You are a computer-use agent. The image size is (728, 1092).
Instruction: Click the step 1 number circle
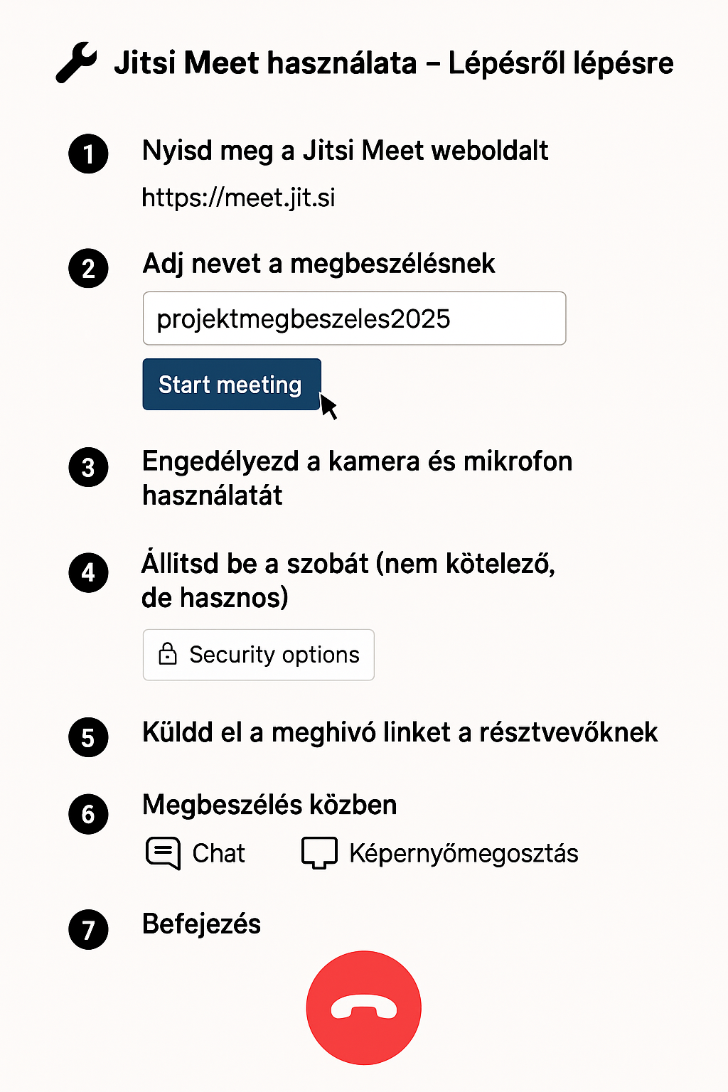[88, 154]
